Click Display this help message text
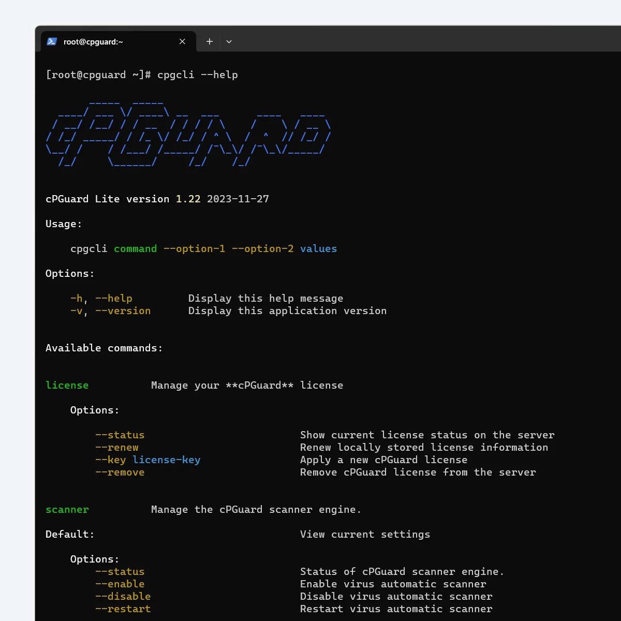Screen dimensions: 621x621 pyautogui.click(x=265, y=298)
